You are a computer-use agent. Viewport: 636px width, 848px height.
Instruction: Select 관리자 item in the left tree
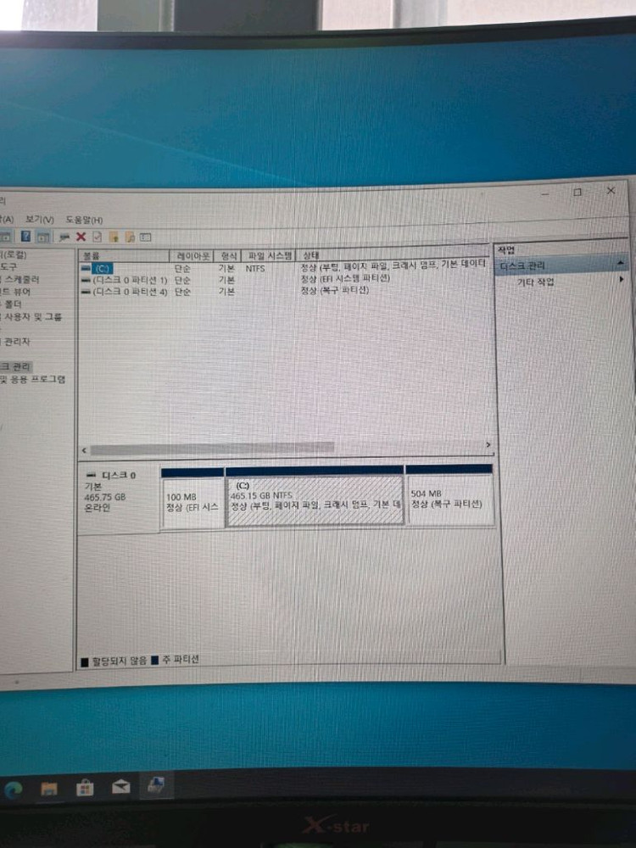click(x=16, y=342)
